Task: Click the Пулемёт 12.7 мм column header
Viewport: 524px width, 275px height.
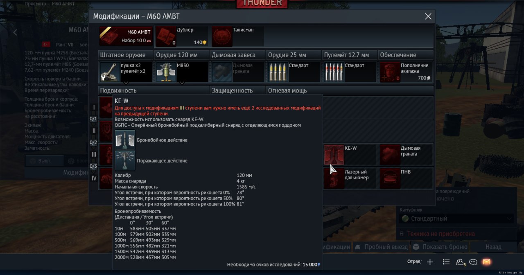Action: point(350,55)
